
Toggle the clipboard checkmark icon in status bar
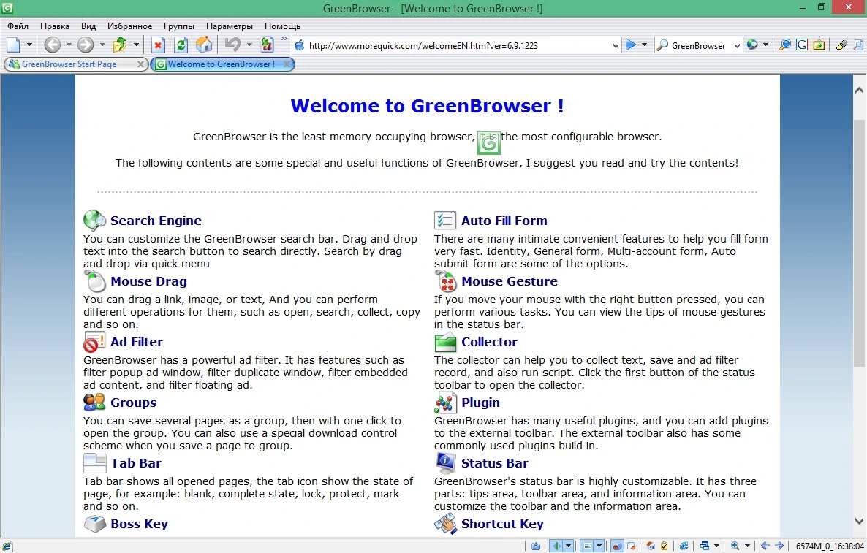point(664,546)
